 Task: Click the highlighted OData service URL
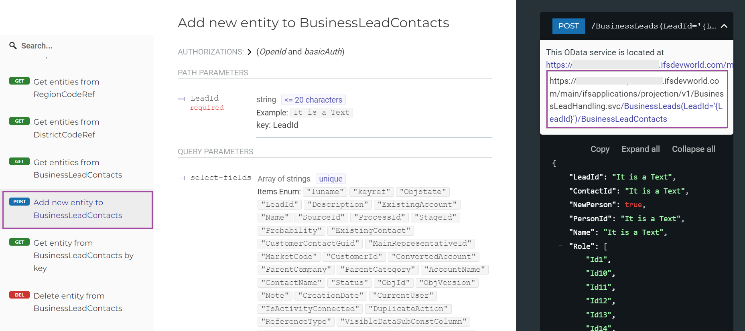pos(637,99)
